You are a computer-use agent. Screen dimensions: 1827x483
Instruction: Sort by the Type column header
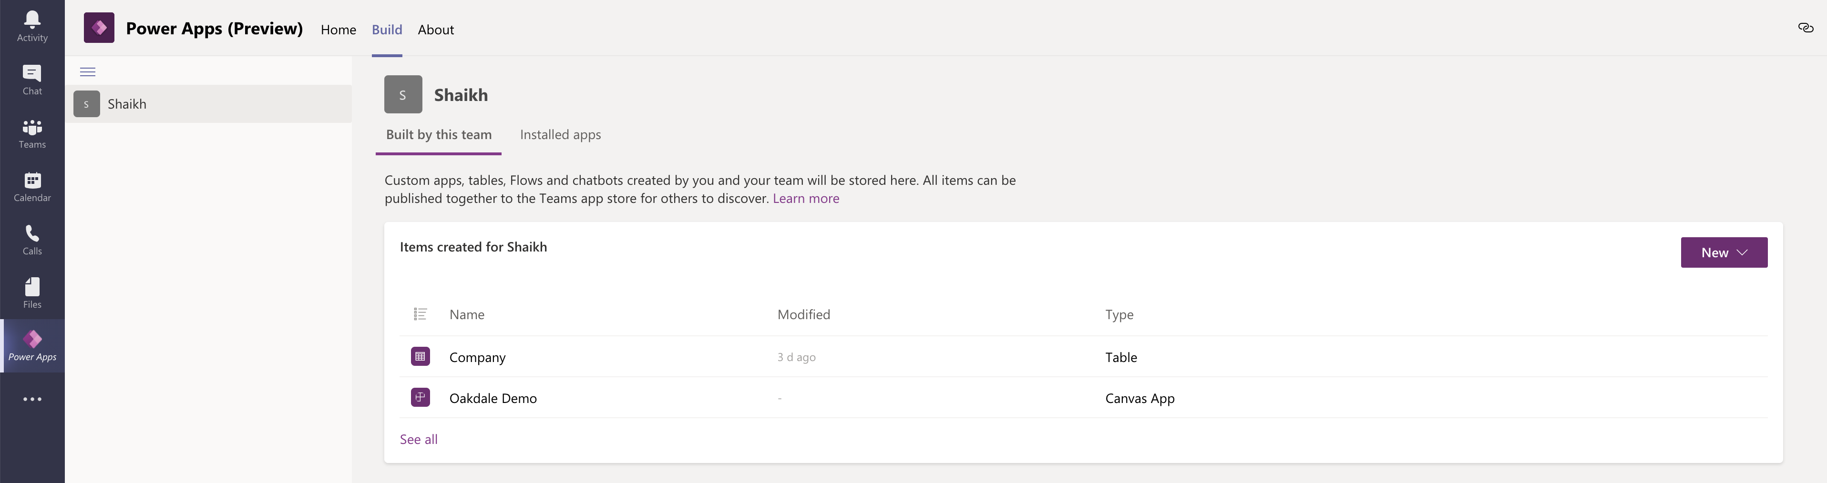(1119, 314)
